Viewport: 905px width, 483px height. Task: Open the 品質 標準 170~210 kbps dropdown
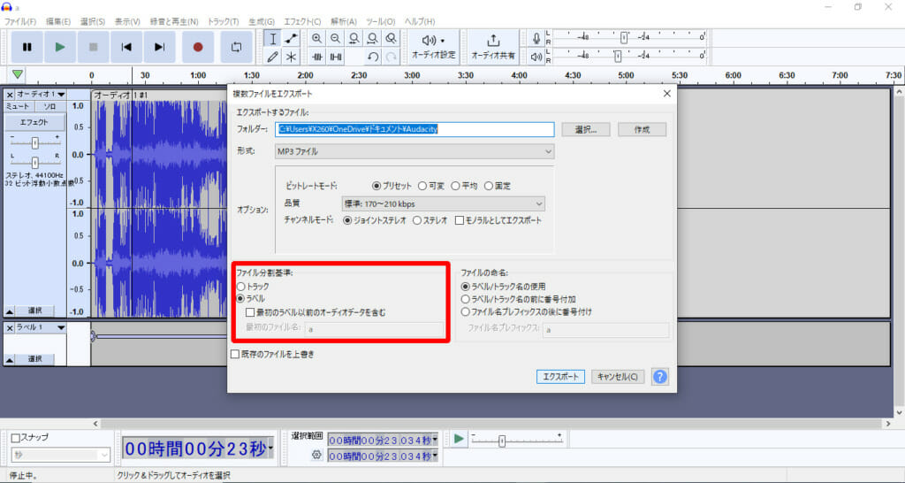point(444,204)
